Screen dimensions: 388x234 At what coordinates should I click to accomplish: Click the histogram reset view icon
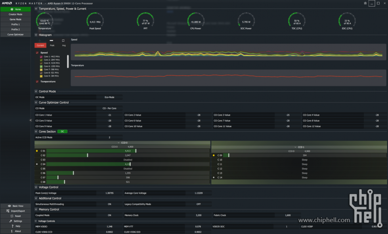[x=63, y=40]
